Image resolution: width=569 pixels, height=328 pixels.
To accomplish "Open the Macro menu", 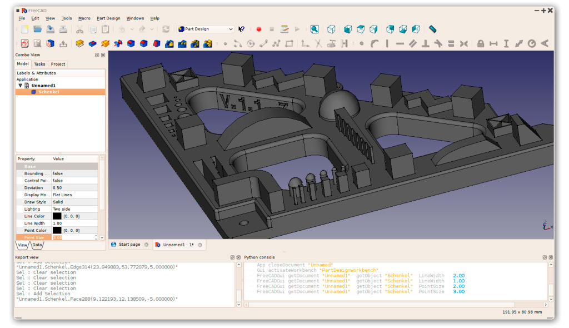I will (84, 18).
